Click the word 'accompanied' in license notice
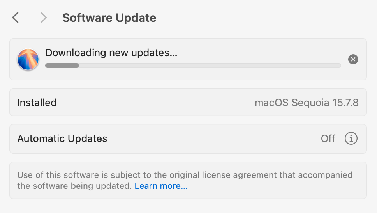Screen dimensions: 377x213 (325, 175)
